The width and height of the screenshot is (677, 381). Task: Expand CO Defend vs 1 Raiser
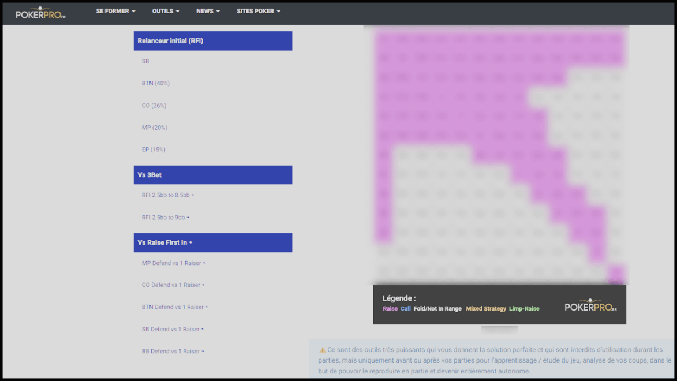click(x=173, y=285)
